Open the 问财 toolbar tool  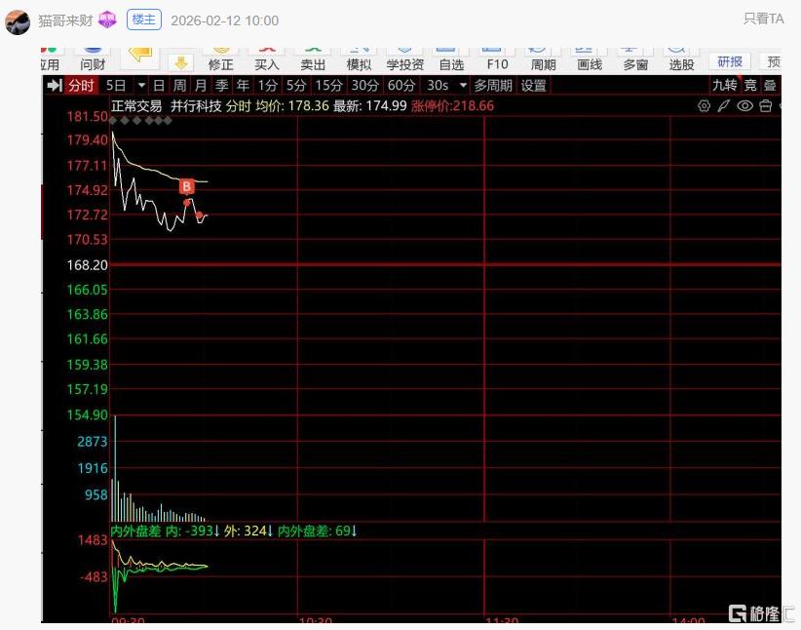[93, 59]
